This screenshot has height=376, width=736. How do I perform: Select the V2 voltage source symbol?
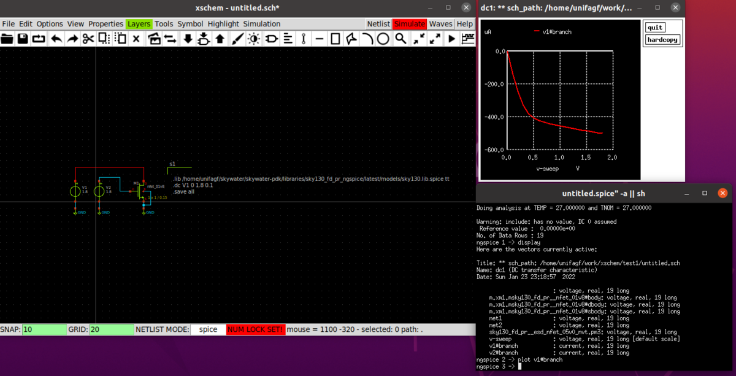point(99,191)
